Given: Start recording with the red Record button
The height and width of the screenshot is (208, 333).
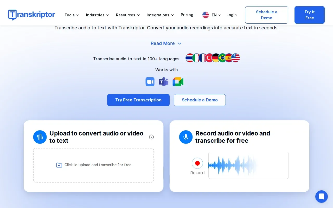Looking at the screenshot, I should click(x=197, y=163).
